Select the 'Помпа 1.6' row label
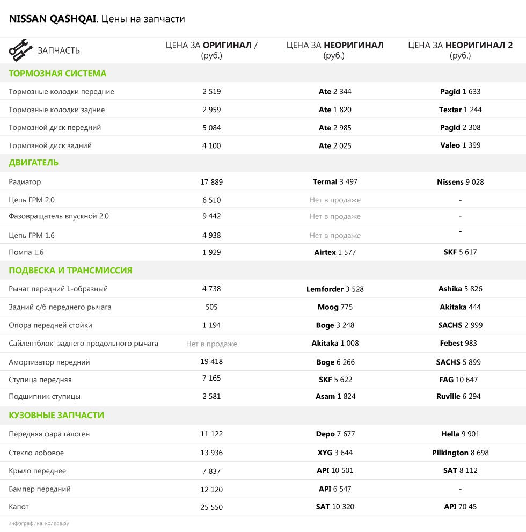This screenshot has width=526, height=532. [x=26, y=252]
